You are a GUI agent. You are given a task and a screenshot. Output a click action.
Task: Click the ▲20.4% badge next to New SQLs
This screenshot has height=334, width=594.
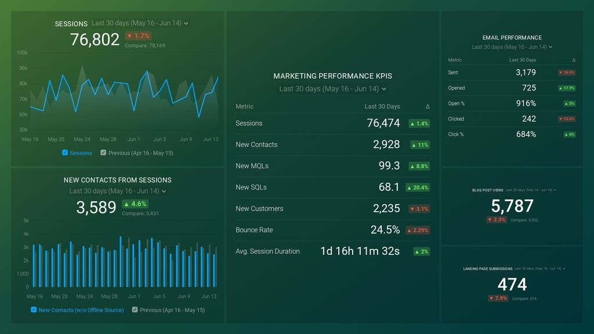pyautogui.click(x=419, y=187)
